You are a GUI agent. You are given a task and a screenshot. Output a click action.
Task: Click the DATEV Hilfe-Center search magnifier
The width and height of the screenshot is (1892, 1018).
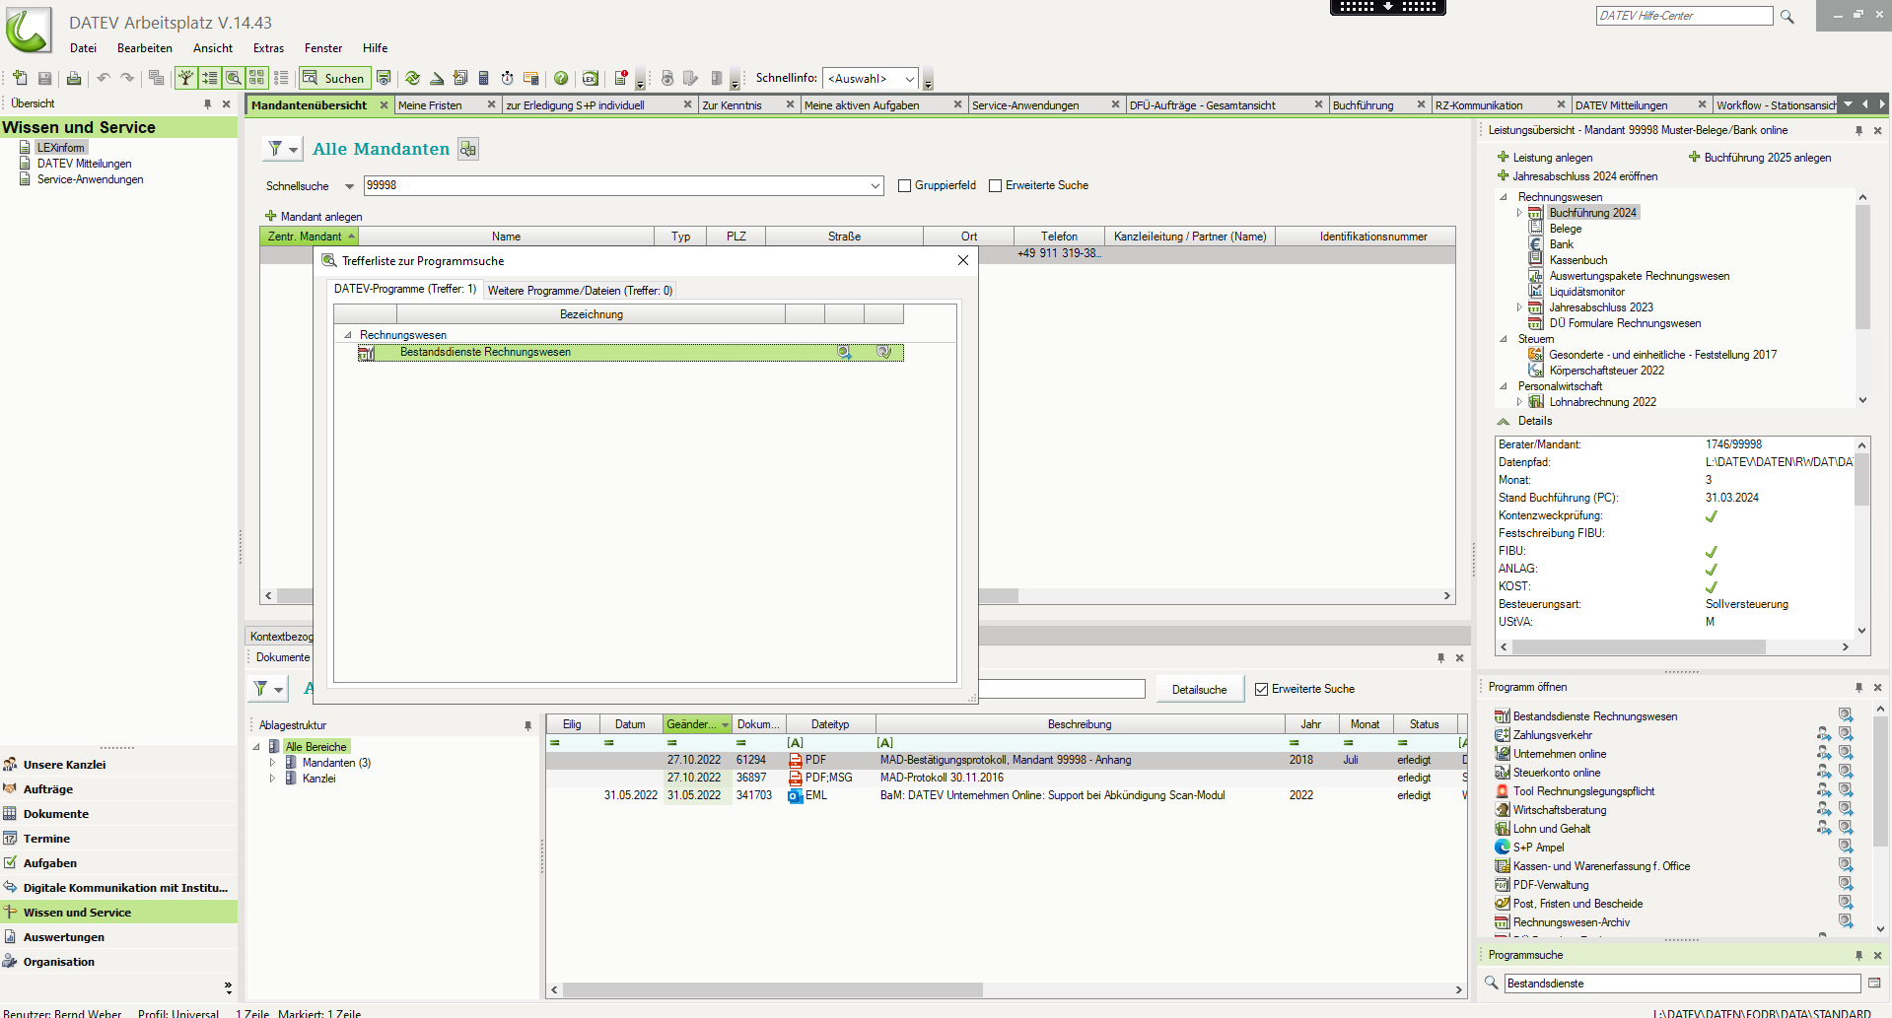[x=1787, y=16]
